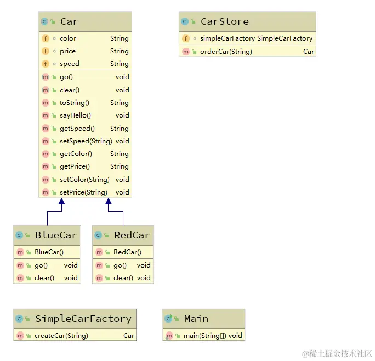
Task: Click the constructor icon next to RedCar()
Action: (99, 252)
